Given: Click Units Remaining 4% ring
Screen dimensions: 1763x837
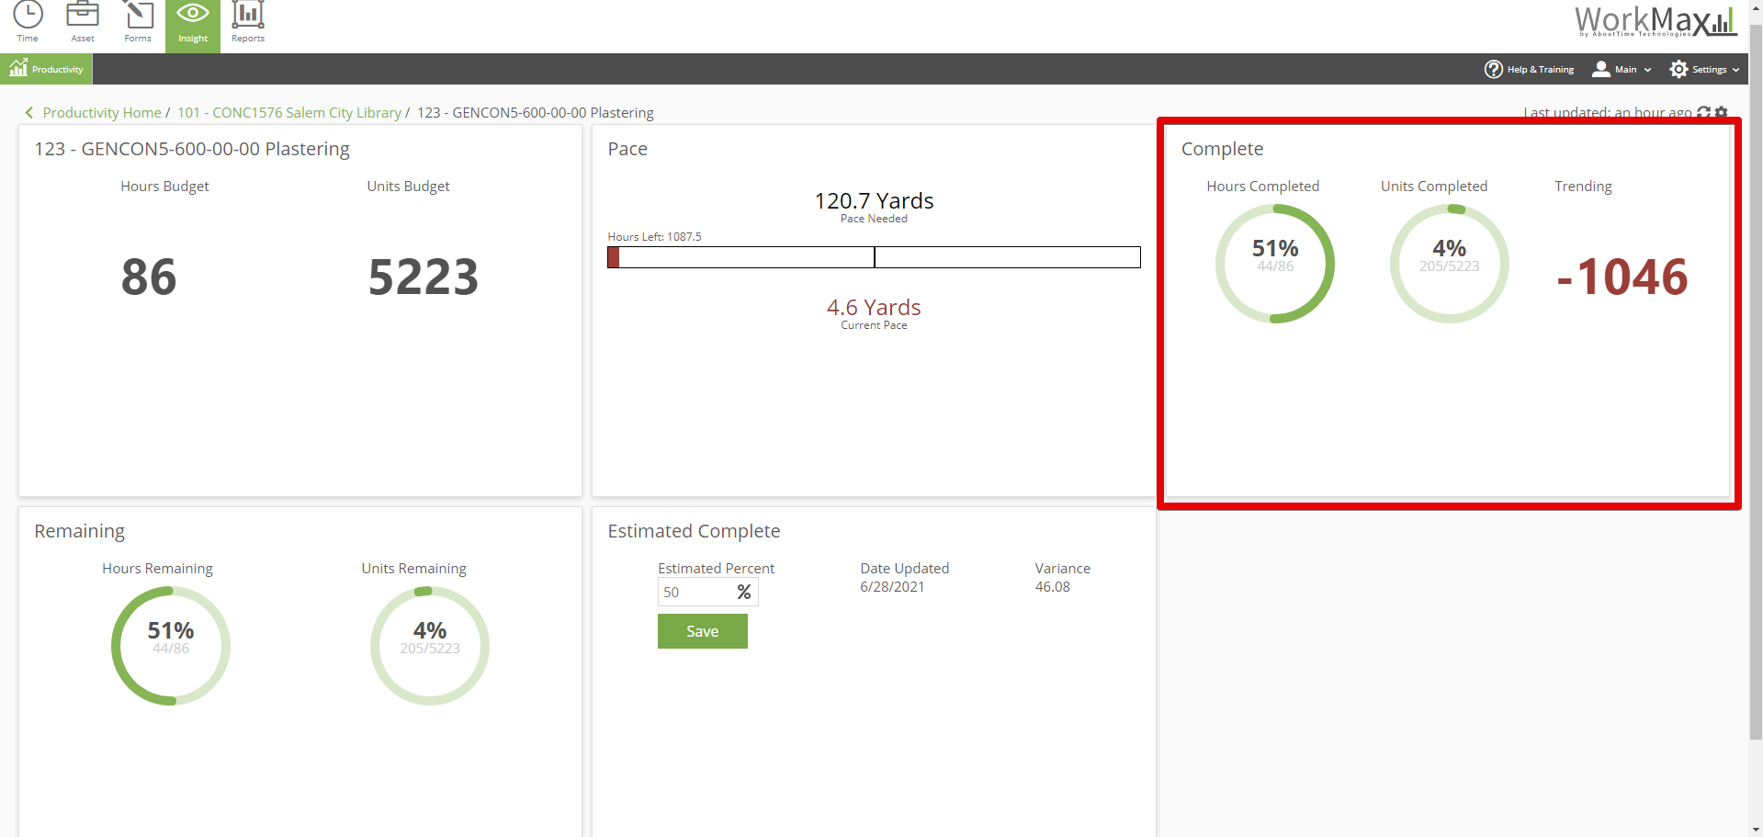Looking at the screenshot, I should click(430, 646).
